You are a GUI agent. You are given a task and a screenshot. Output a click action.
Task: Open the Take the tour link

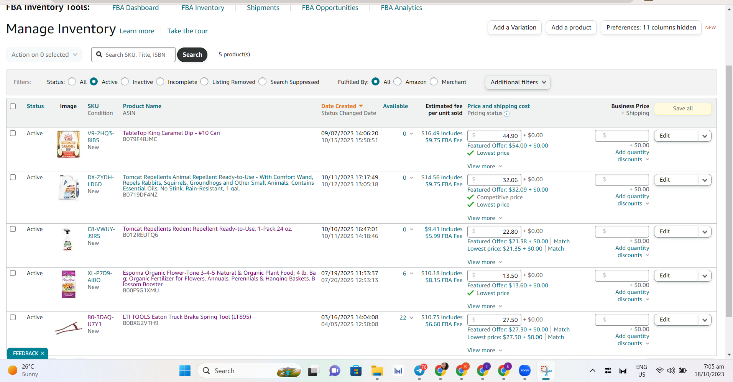tap(187, 31)
